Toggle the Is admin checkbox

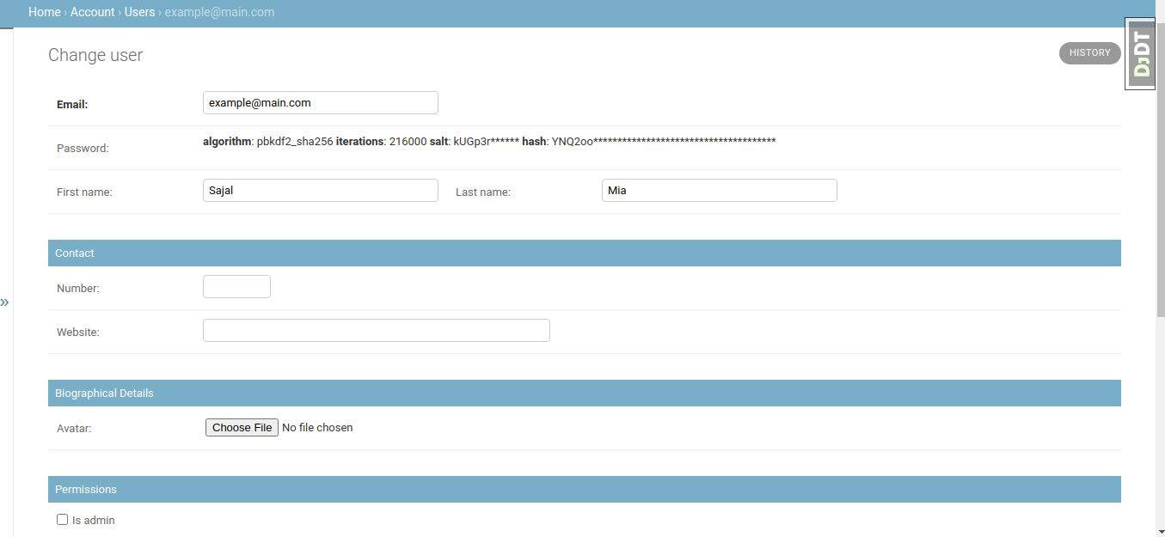click(x=62, y=519)
